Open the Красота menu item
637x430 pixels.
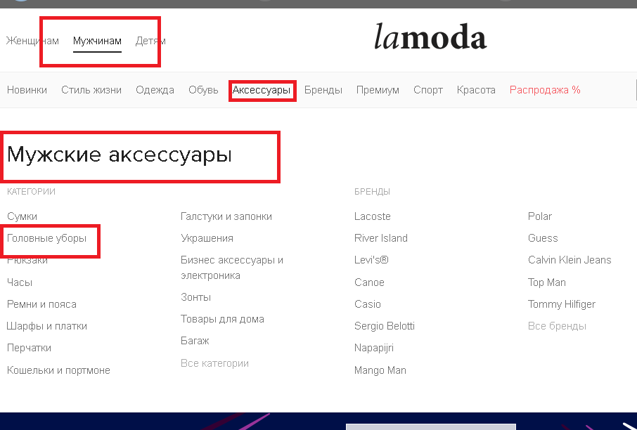[x=476, y=90]
